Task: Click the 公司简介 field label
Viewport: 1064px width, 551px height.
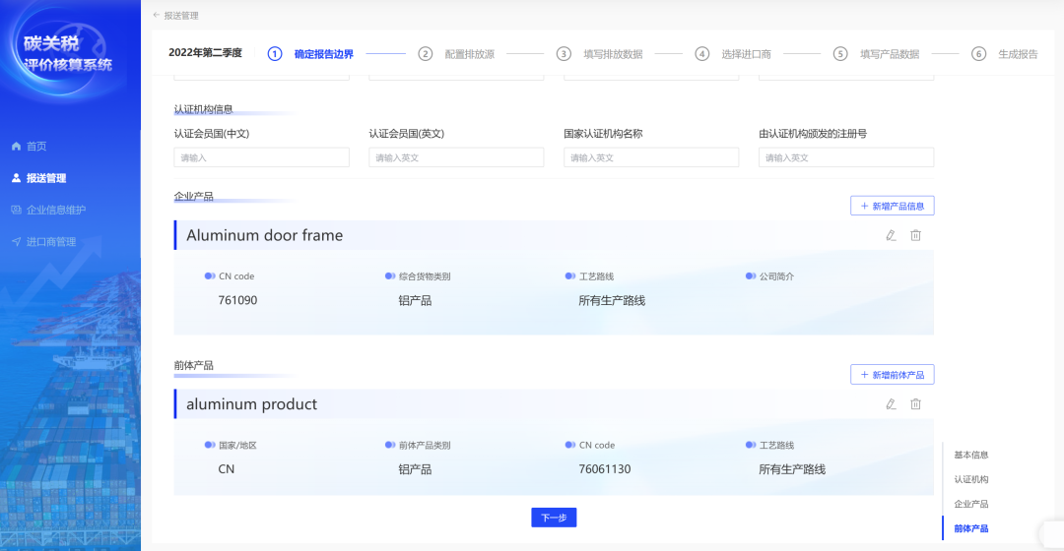Action: pyautogui.click(x=776, y=275)
